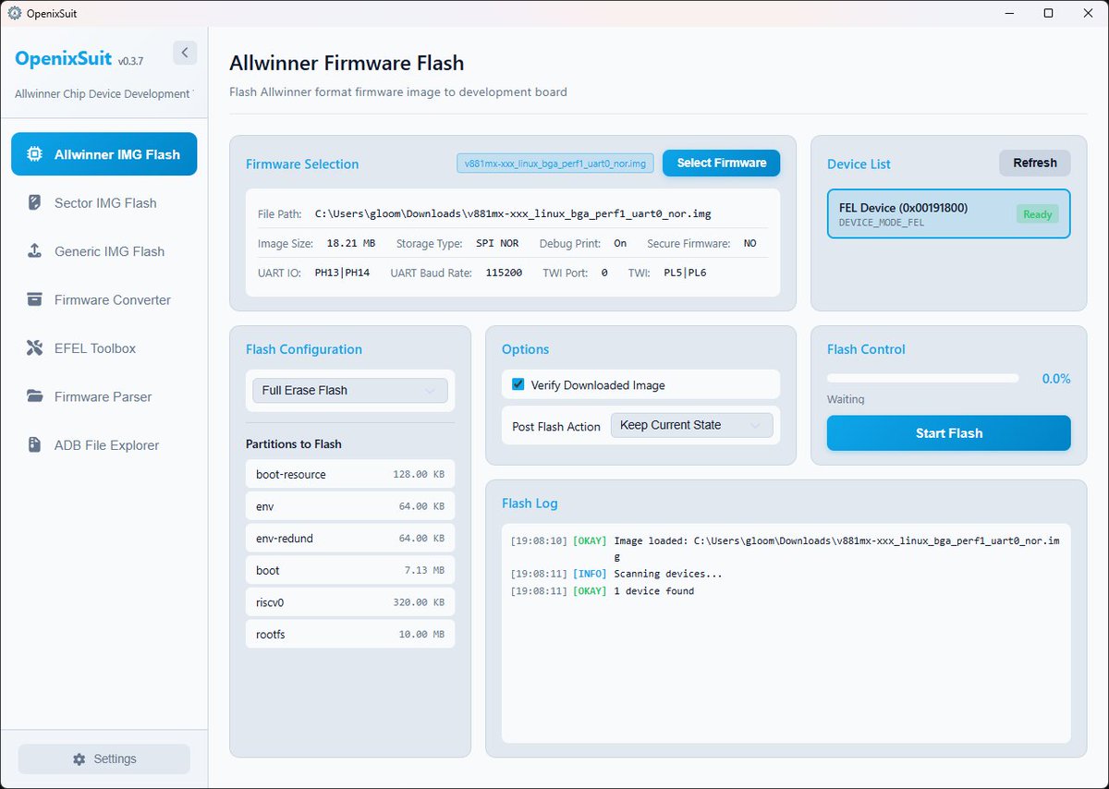Click the archive icon for Firmware Converter
This screenshot has height=789, width=1109.
click(34, 299)
